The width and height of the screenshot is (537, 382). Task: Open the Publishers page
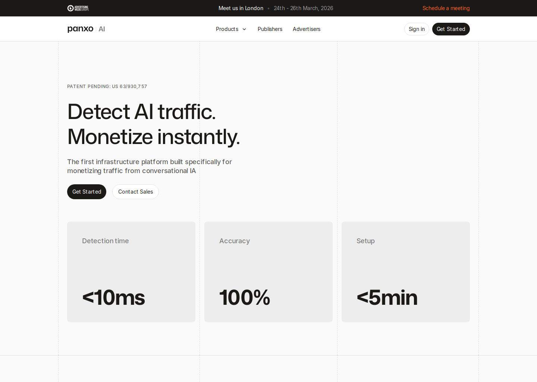pyautogui.click(x=270, y=29)
